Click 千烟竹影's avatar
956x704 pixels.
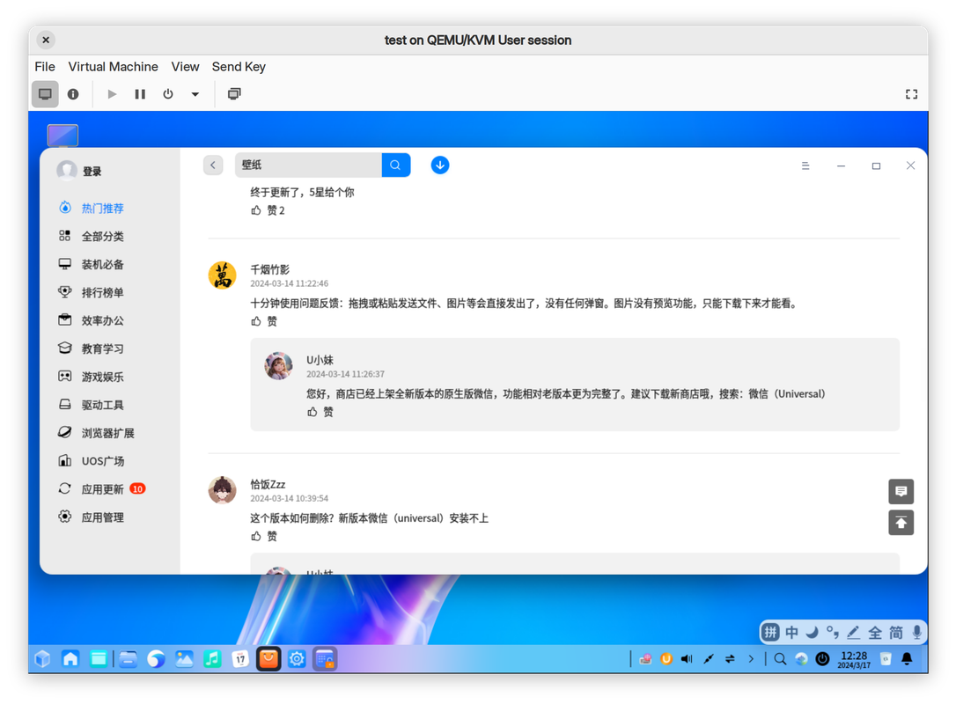pyautogui.click(x=222, y=275)
